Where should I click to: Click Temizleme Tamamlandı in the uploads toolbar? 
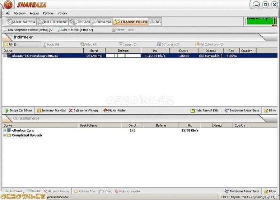(242, 191)
